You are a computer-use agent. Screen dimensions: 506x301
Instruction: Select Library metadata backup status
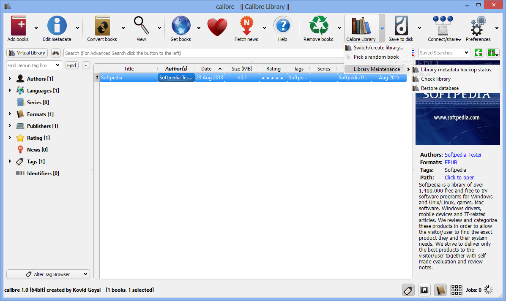point(456,70)
